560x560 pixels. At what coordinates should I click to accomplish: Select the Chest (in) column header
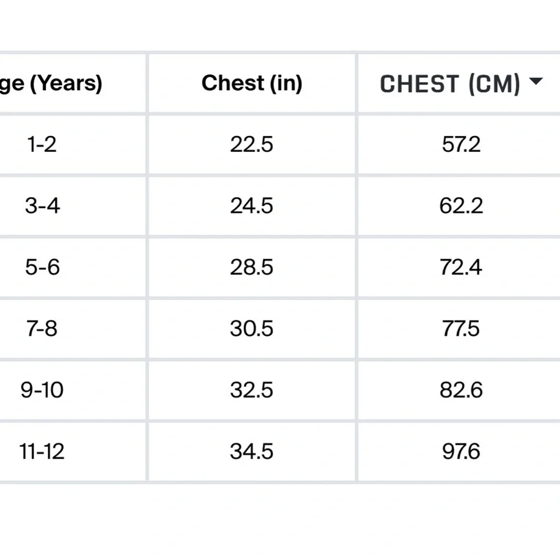pos(252,83)
